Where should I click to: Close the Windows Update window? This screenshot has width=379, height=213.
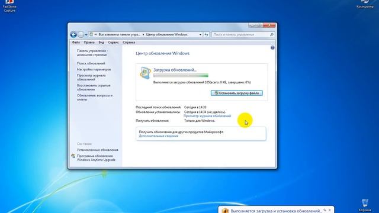tap(269, 25)
